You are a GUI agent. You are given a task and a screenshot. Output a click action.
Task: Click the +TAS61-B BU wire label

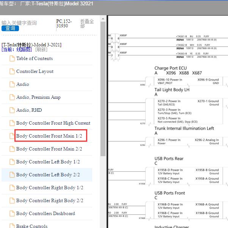coord(192,36)
